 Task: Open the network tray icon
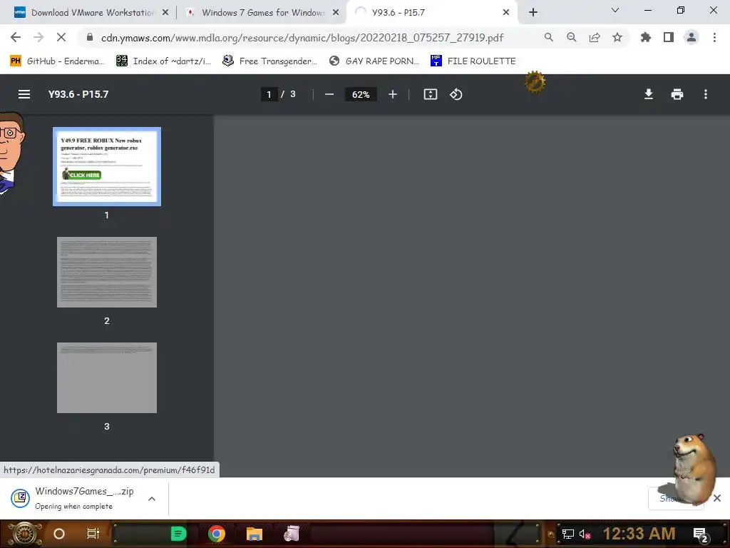point(567,534)
